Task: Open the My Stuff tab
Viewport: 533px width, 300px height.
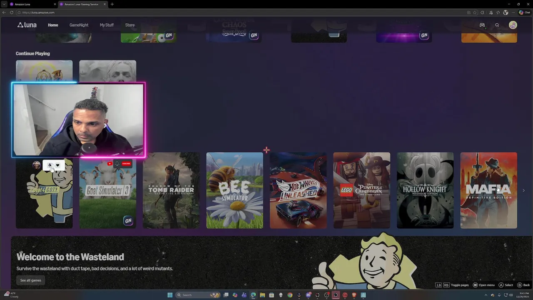Action: click(x=107, y=25)
